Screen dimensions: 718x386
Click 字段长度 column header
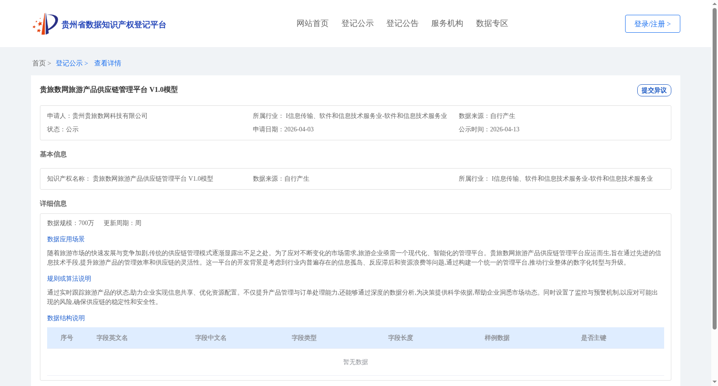pyautogui.click(x=401, y=338)
